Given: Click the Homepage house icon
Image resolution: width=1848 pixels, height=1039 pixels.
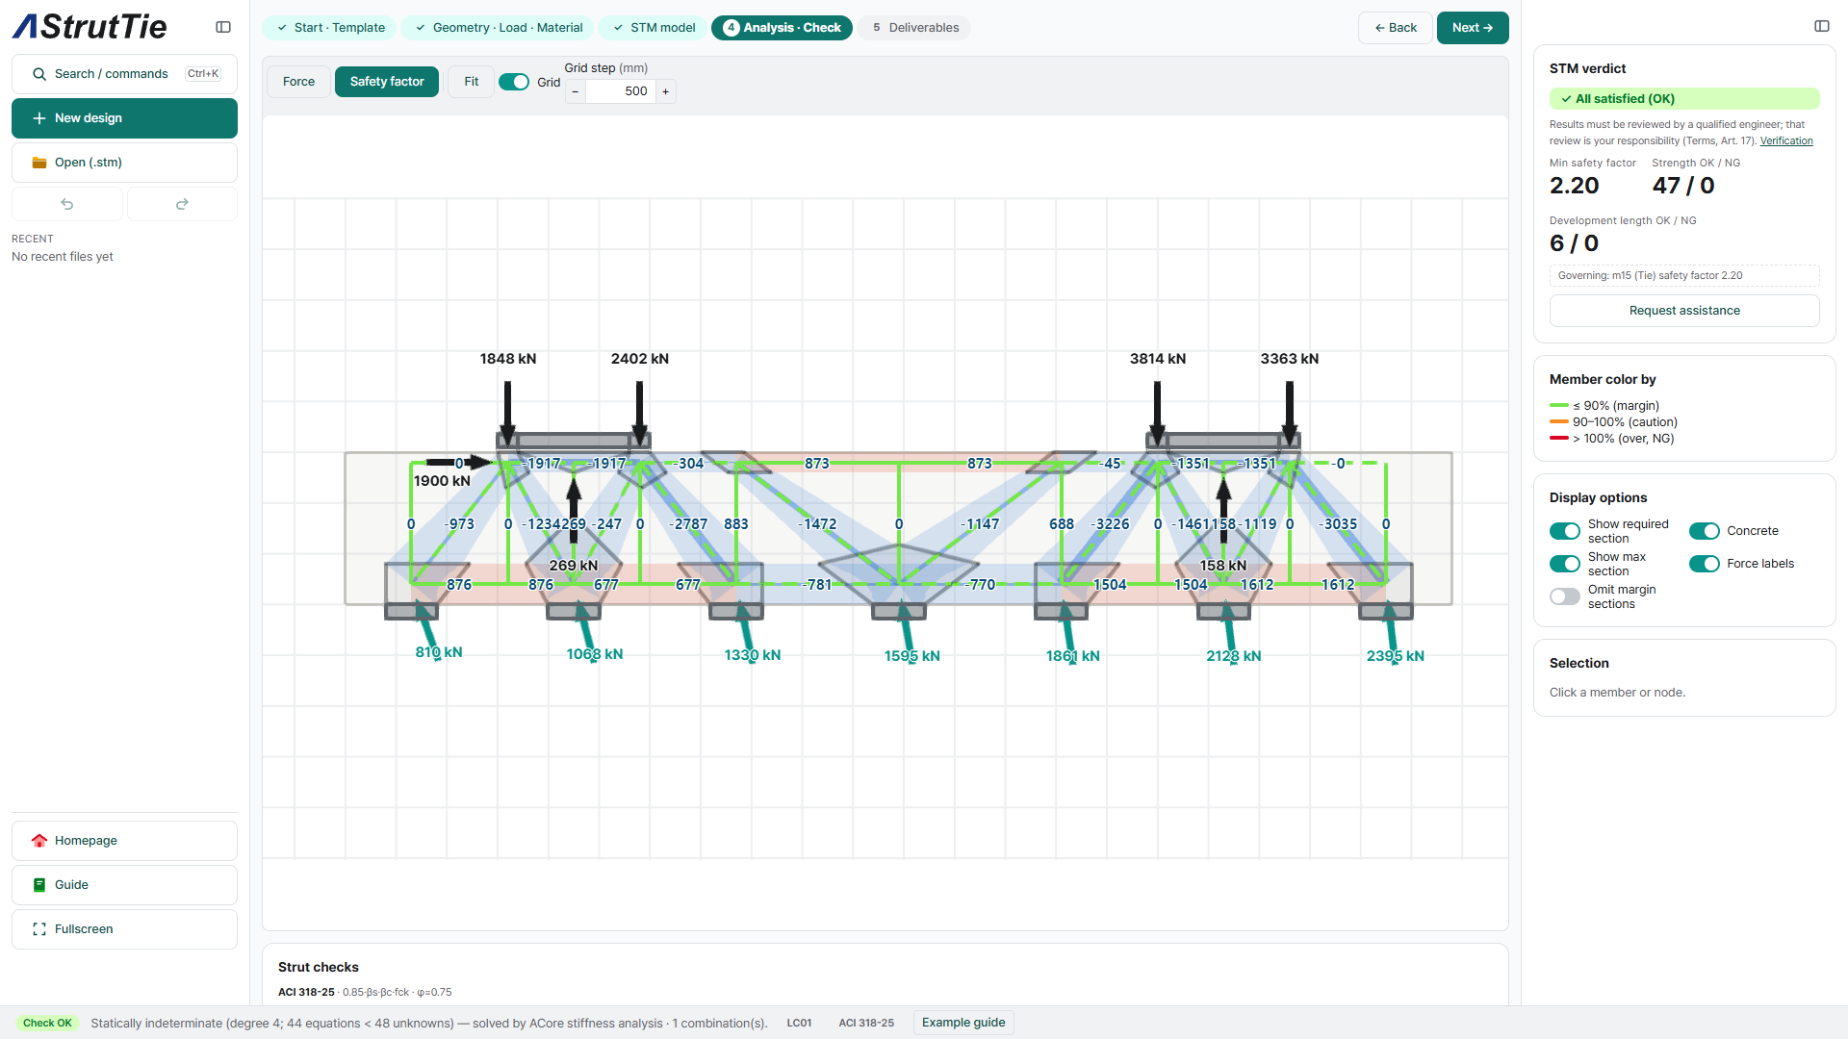Looking at the screenshot, I should [x=39, y=841].
